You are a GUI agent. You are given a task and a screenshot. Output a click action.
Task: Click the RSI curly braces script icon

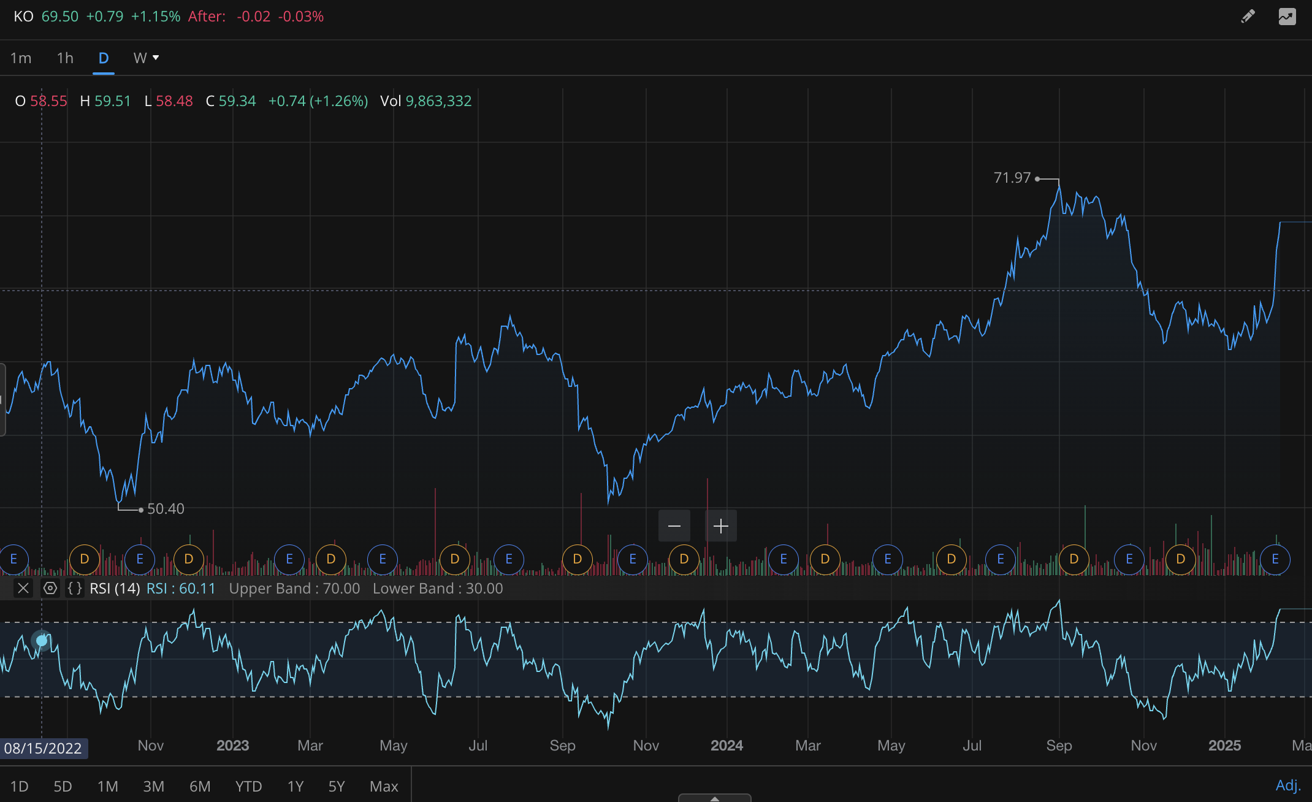pos(75,589)
